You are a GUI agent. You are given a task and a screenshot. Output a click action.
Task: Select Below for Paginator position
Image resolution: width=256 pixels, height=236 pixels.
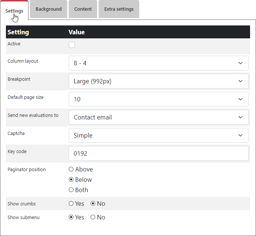click(71, 180)
